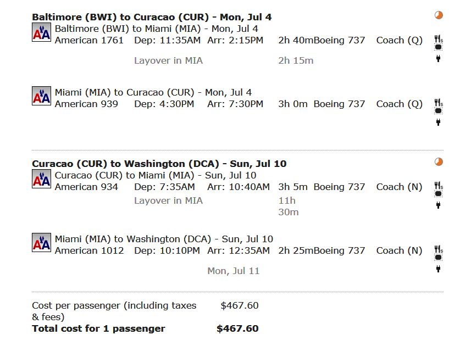Click the bold $467.60 total cost
449x346 pixels.
pyautogui.click(x=237, y=328)
